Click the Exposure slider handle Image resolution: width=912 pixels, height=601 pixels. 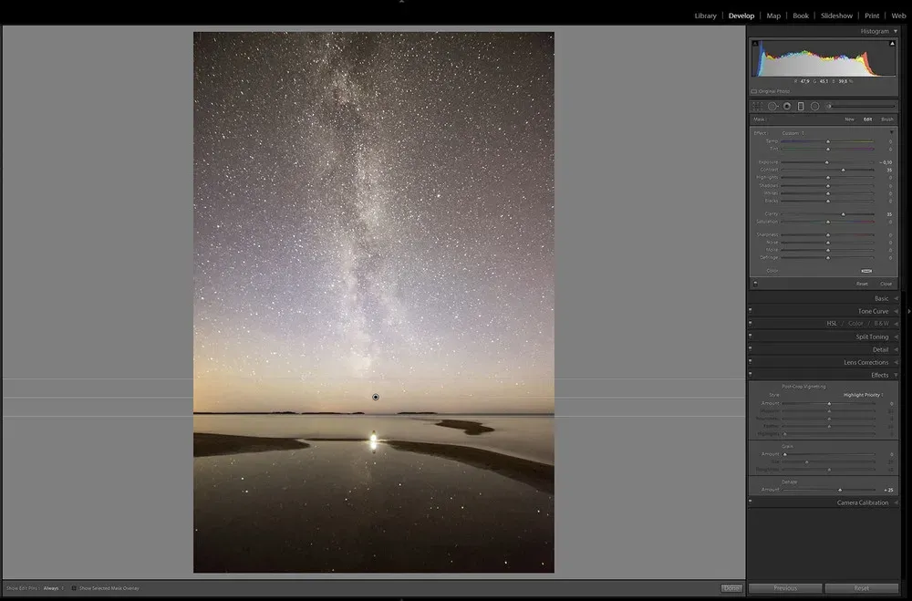coord(827,162)
